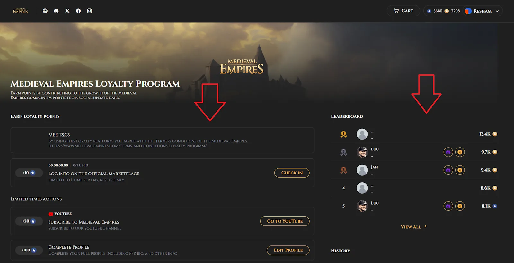514x263 pixels.
Task: Click the chevron next to View All
Action: click(x=426, y=226)
